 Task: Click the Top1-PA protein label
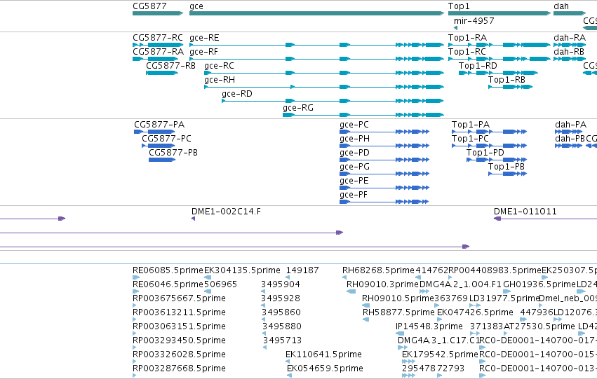471,125
